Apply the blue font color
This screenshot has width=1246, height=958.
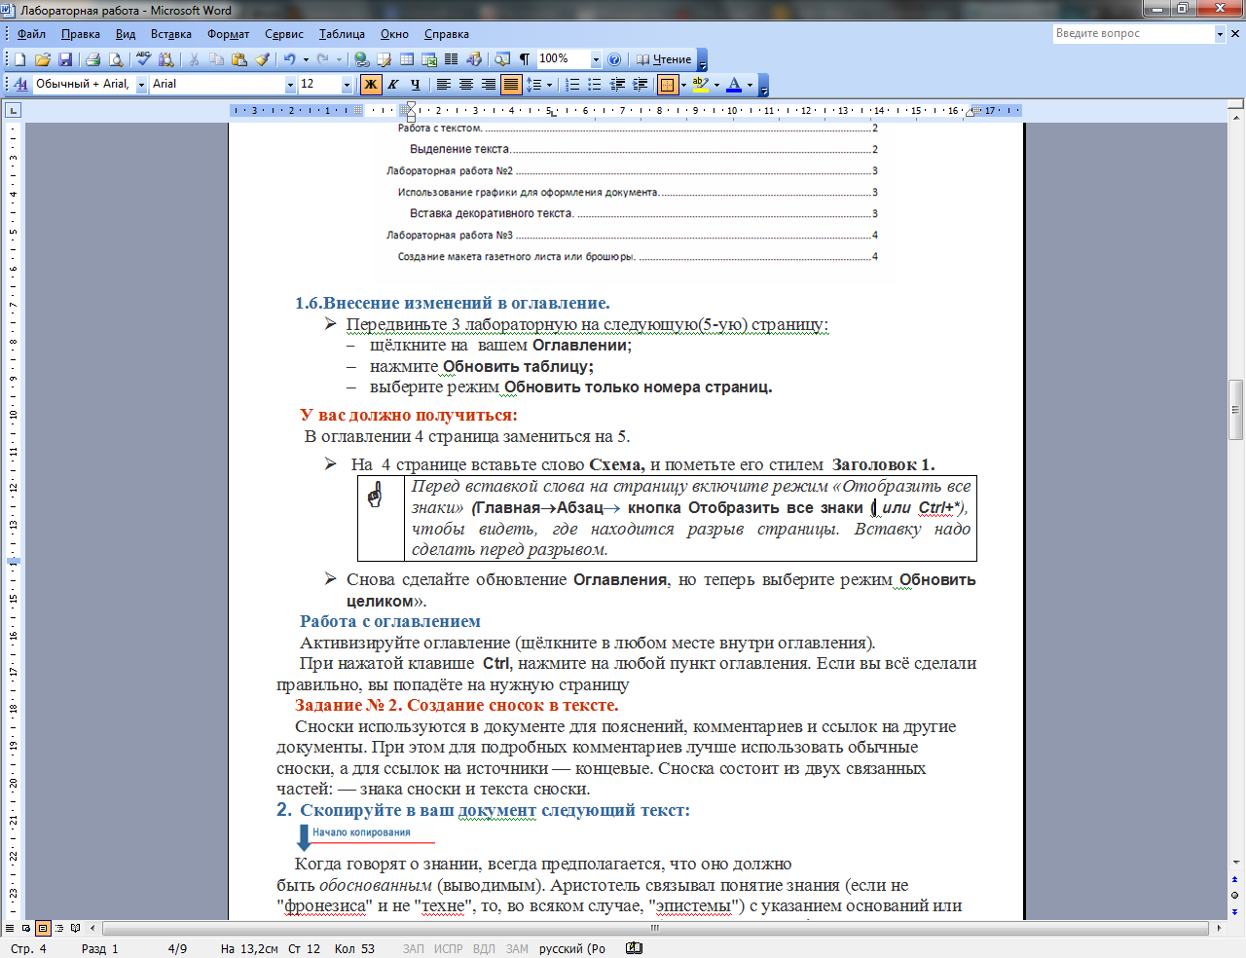tap(734, 85)
